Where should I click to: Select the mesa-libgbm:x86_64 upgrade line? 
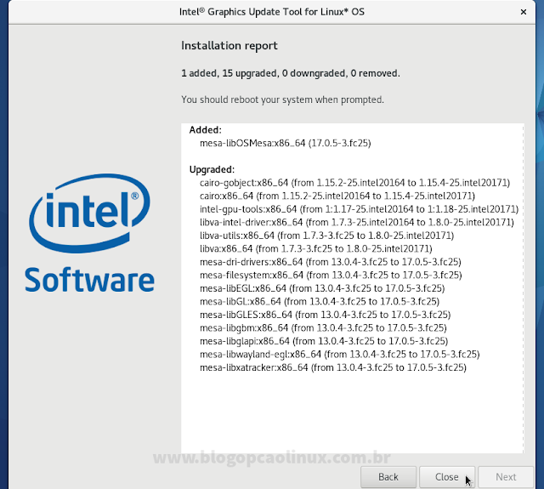pos(323,327)
